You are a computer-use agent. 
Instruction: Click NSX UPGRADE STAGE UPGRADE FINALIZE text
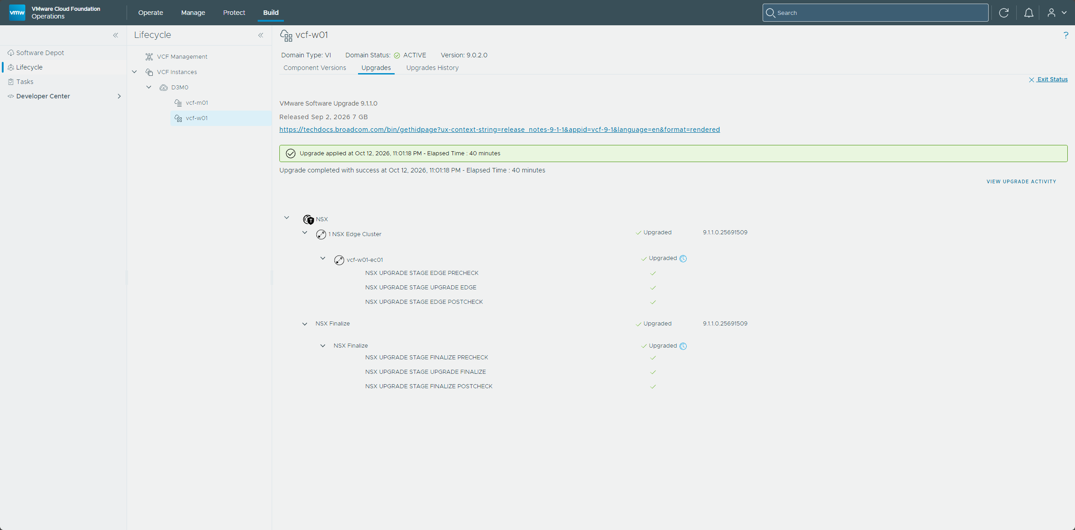425,372
